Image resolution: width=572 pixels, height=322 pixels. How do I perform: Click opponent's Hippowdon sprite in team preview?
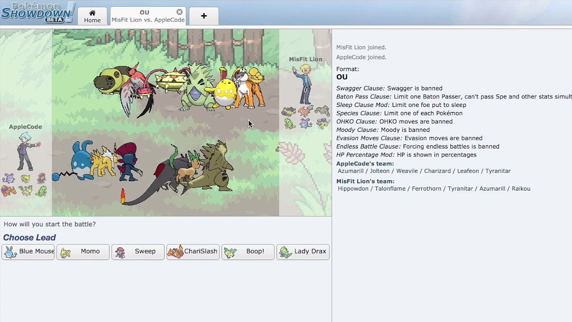pyautogui.click(x=112, y=80)
